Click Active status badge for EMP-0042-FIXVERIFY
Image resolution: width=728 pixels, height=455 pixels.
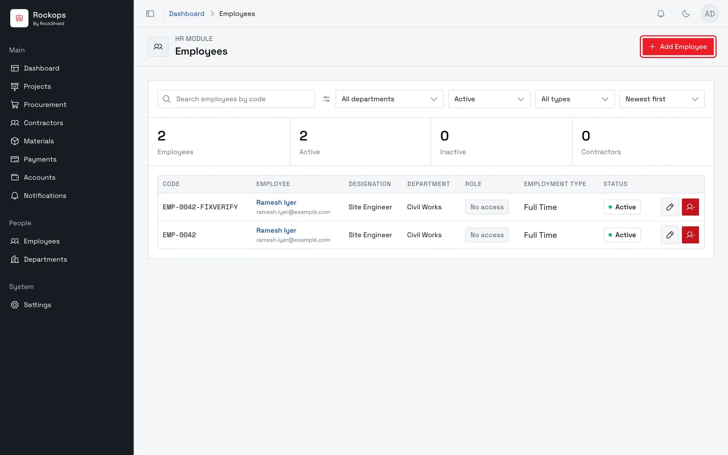pyautogui.click(x=622, y=207)
